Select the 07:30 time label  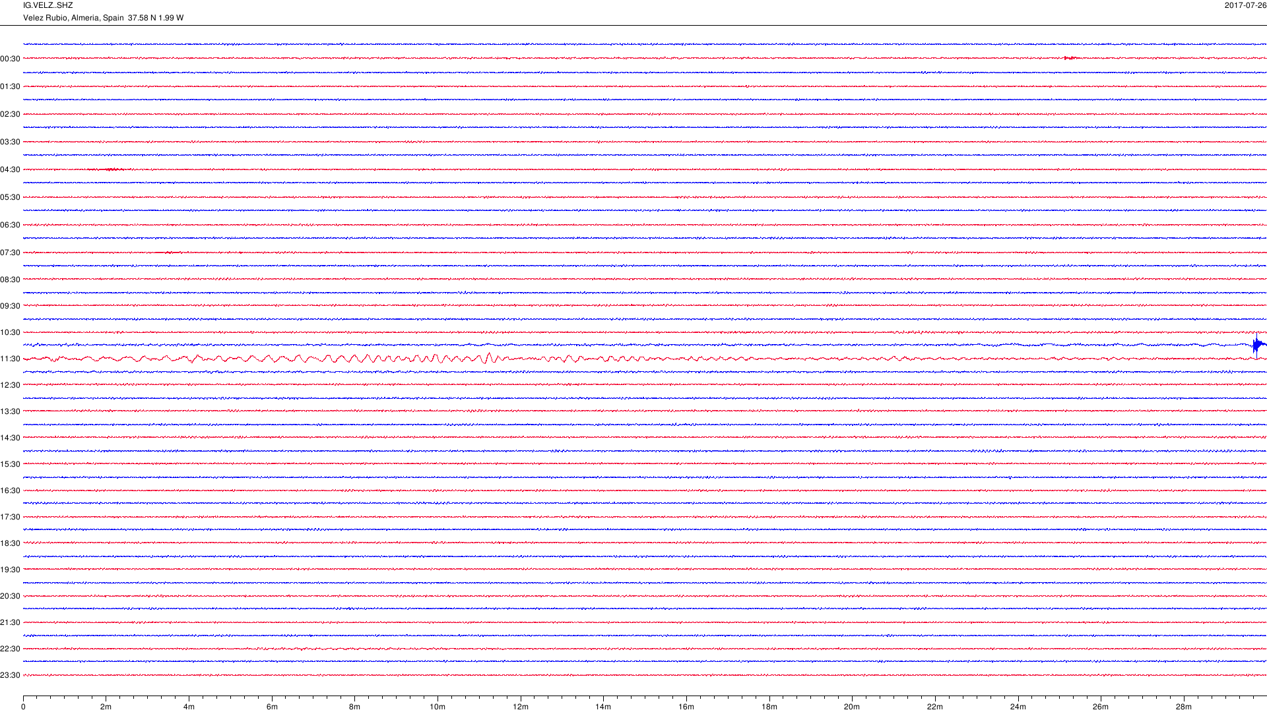coord(10,252)
